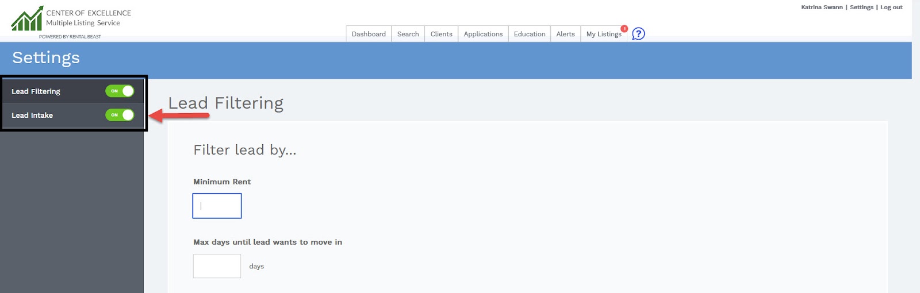920x293 pixels.
Task: Click the red notification badge on My Listings
Action: point(624,29)
